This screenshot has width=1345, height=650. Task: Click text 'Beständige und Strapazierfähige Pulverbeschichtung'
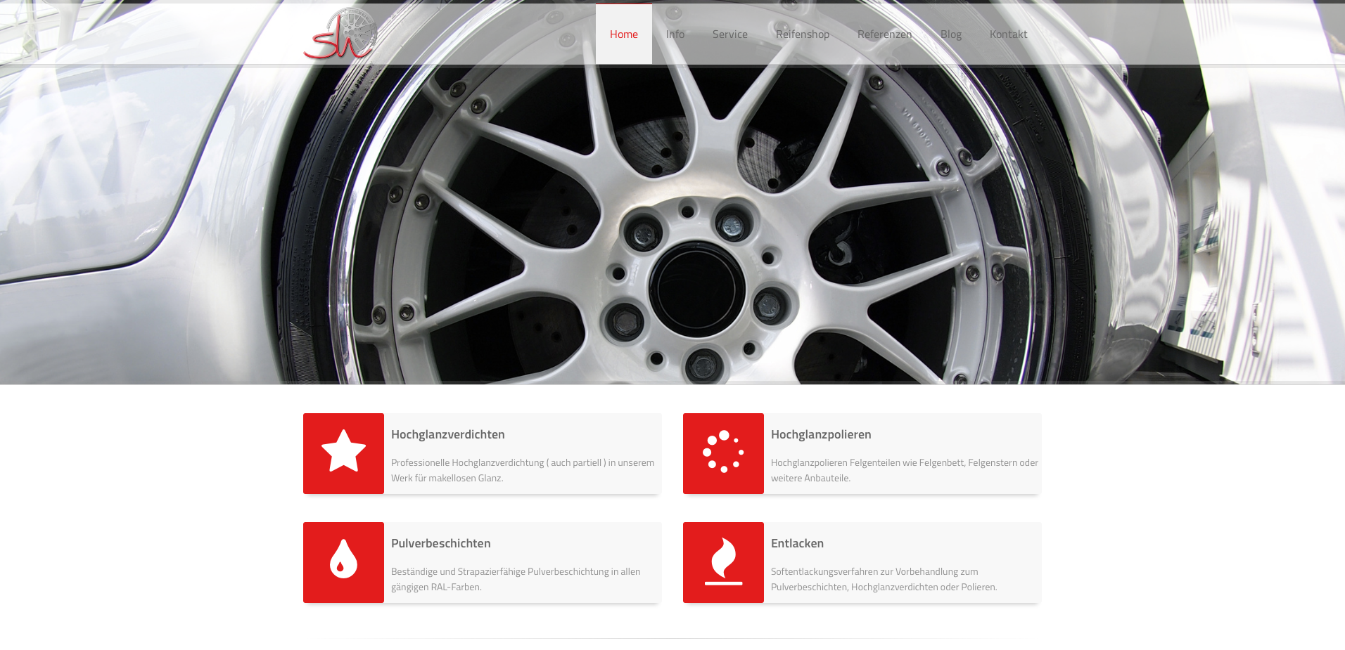tap(499, 571)
